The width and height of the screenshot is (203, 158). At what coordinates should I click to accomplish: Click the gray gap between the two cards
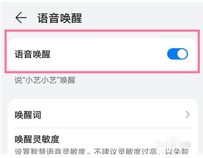(x=102, y=92)
